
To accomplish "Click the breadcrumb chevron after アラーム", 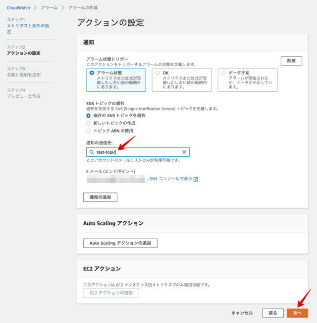I will [x=63, y=7].
